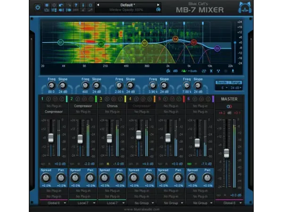Open the Default preset name menu

tap(128, 5)
